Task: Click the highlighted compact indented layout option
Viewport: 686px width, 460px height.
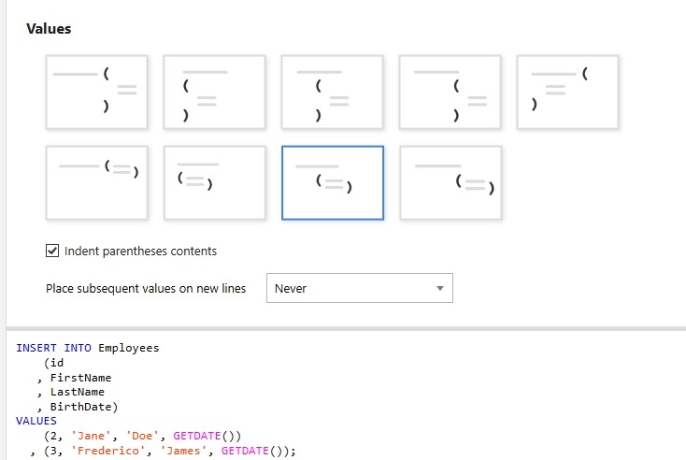Action: click(332, 182)
